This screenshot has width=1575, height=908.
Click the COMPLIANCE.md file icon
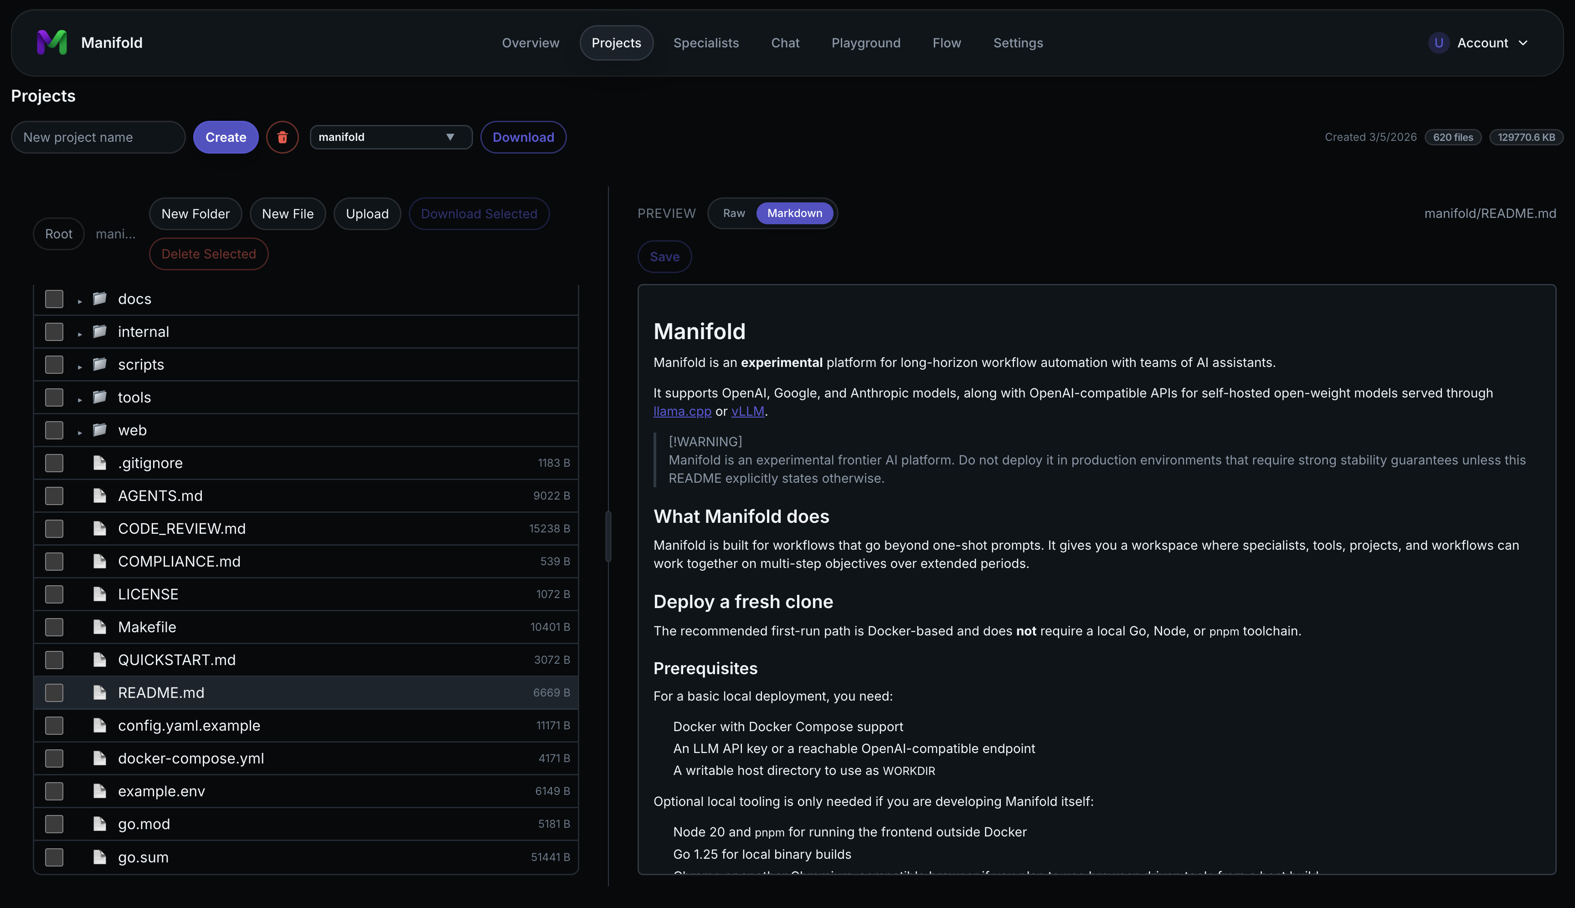[100, 561]
